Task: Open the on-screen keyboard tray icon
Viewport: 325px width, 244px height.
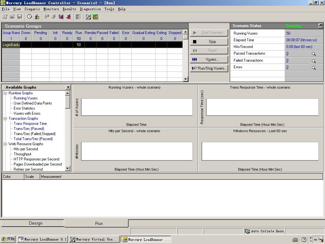Action: point(295,240)
